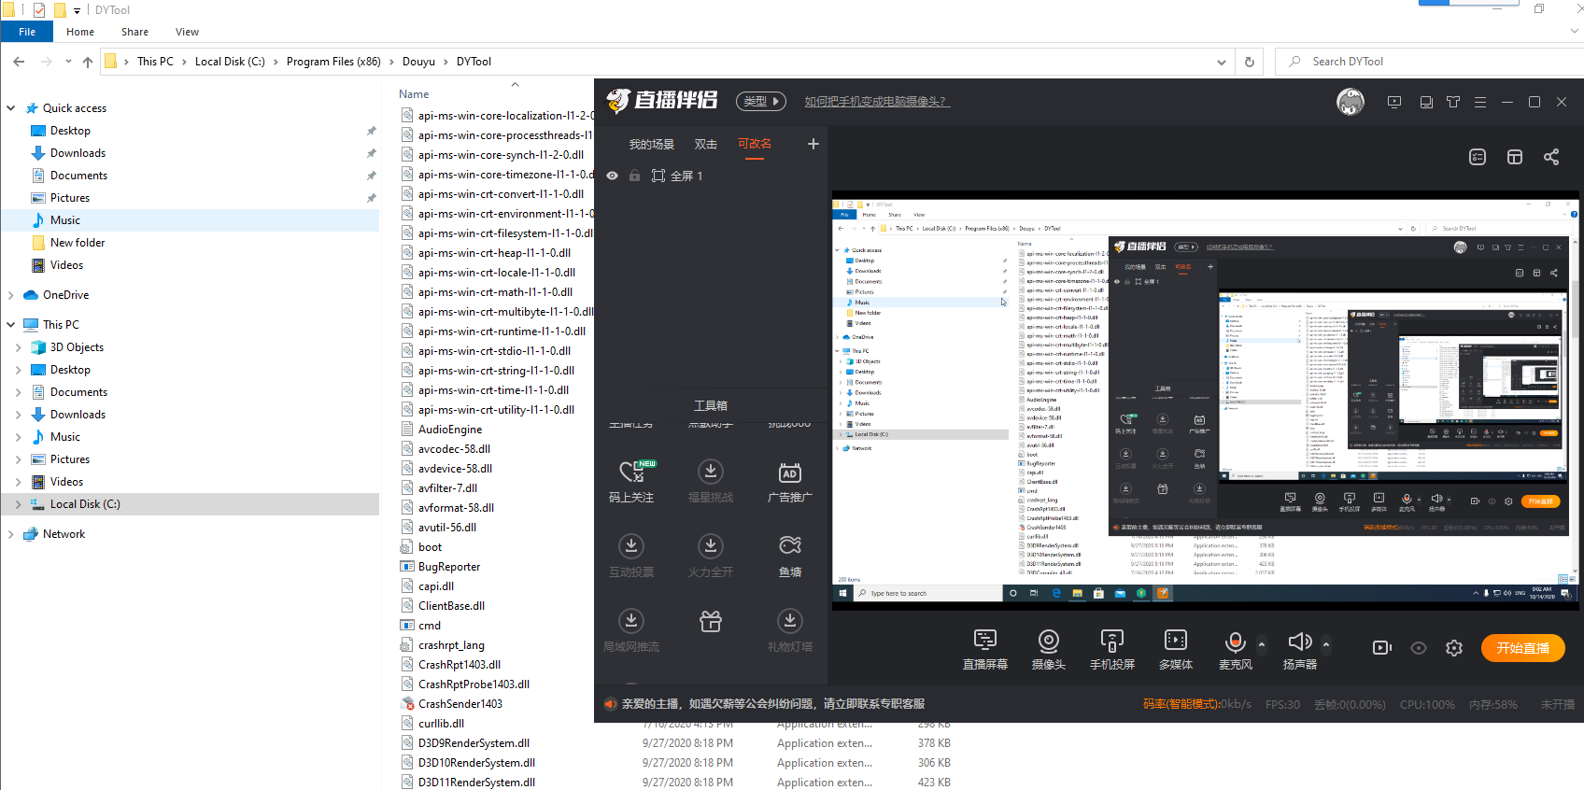Click the record video icon beside 开始直播
Image resolution: width=1584 pixels, height=790 pixels.
(1382, 648)
